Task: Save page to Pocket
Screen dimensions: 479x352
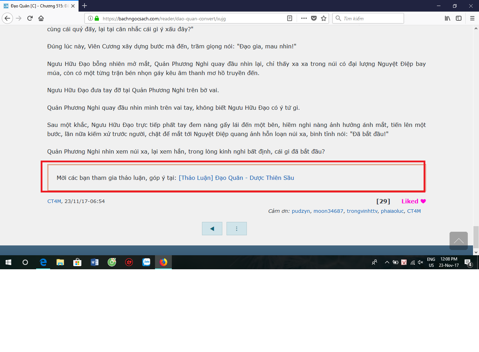Action: 314,18
